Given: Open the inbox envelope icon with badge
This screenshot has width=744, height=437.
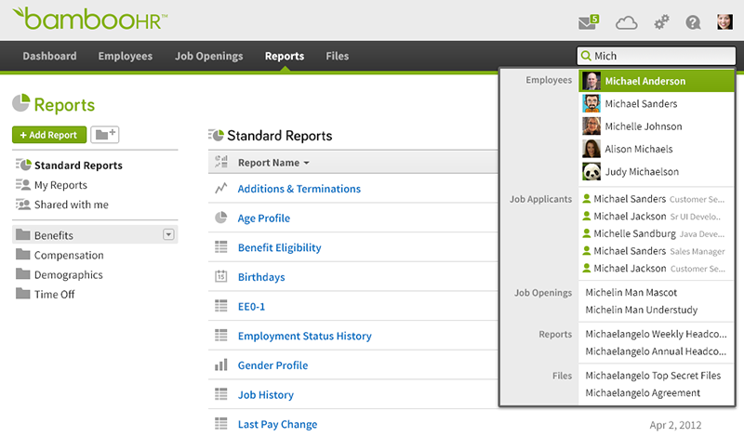Looking at the screenshot, I should [x=587, y=22].
